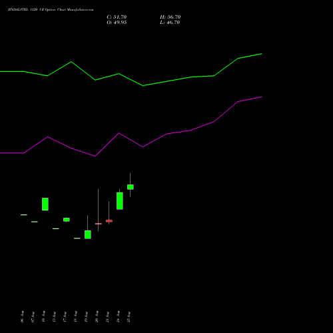Image resolution: width=333 pixels, height=333 pixels.
Task: Select the green candle body for 24 Aug
Action: 120,201
